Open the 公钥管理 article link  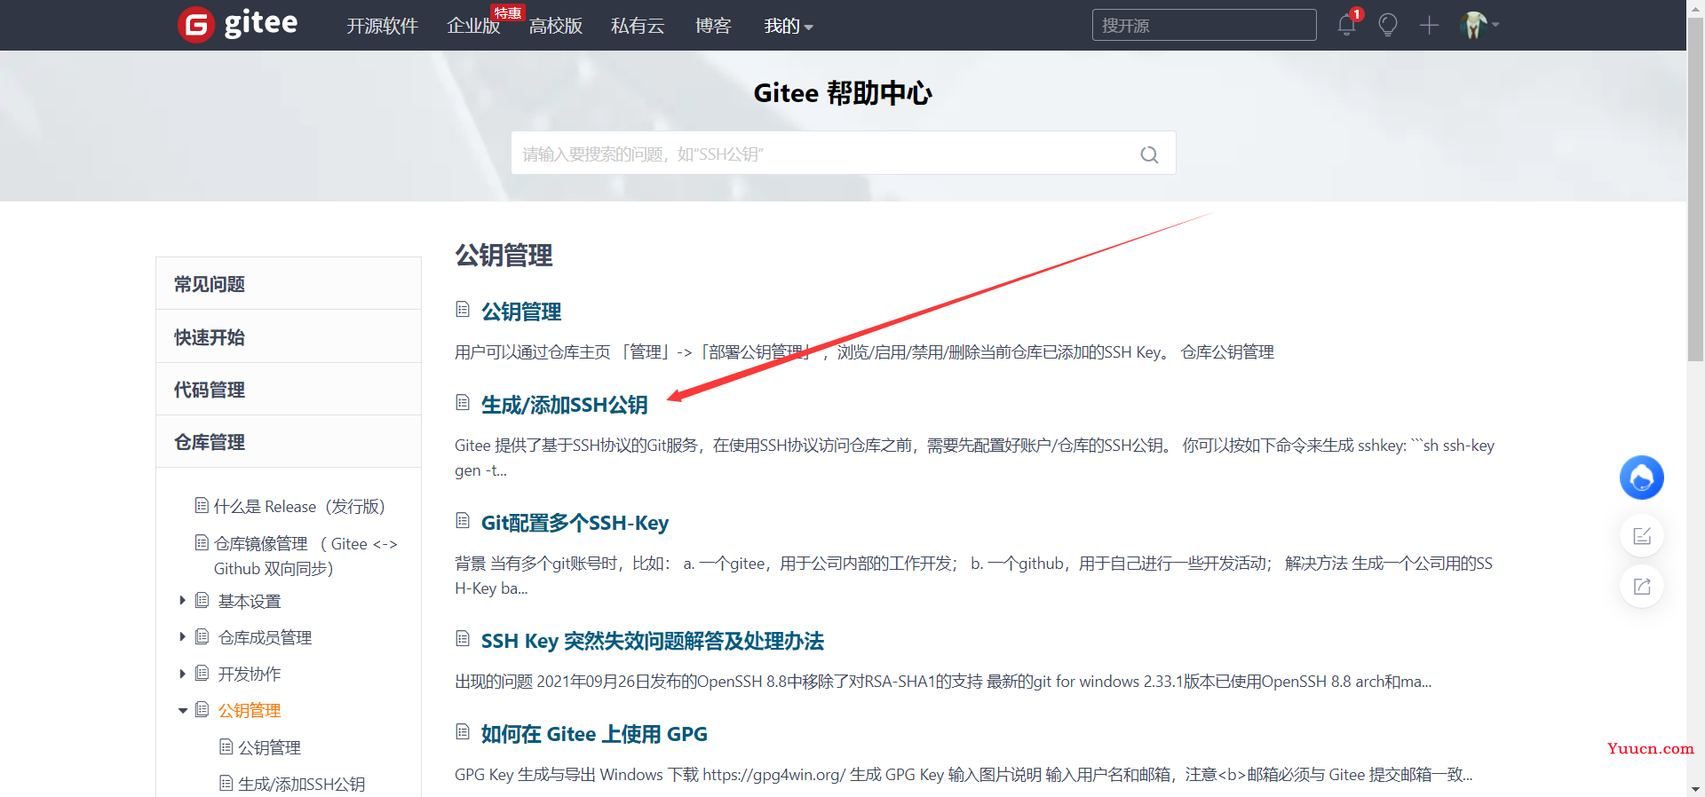pos(521,312)
